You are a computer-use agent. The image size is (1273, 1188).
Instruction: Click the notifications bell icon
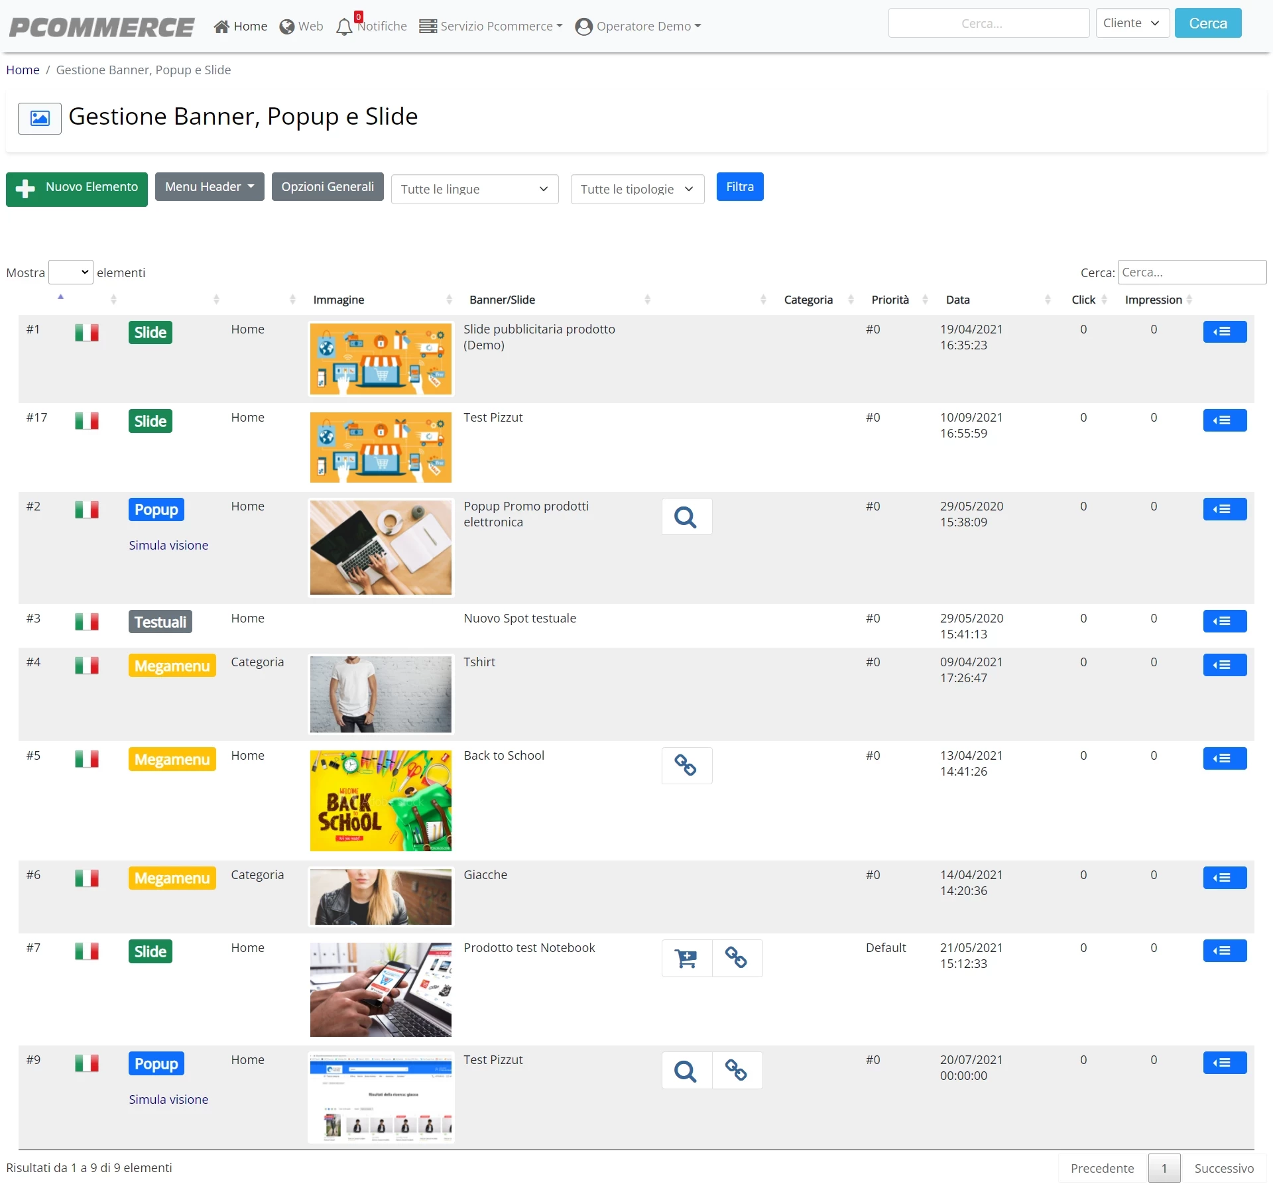[344, 27]
